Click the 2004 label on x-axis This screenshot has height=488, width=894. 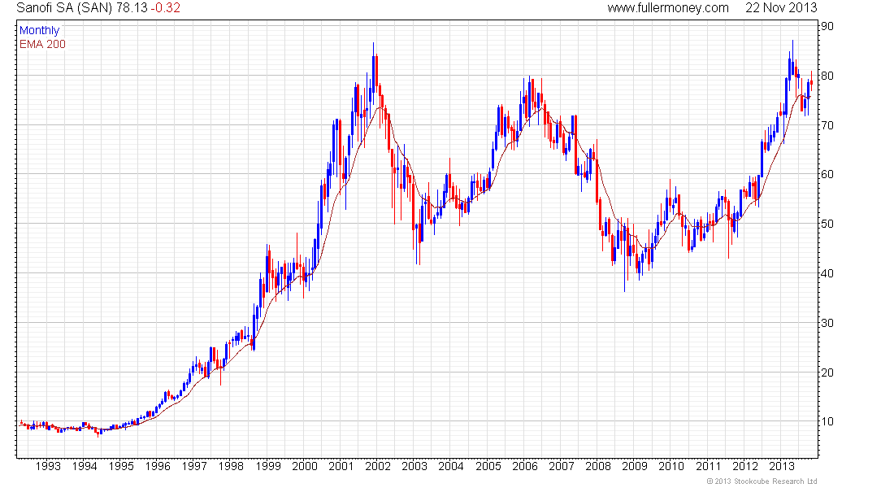coord(451,466)
